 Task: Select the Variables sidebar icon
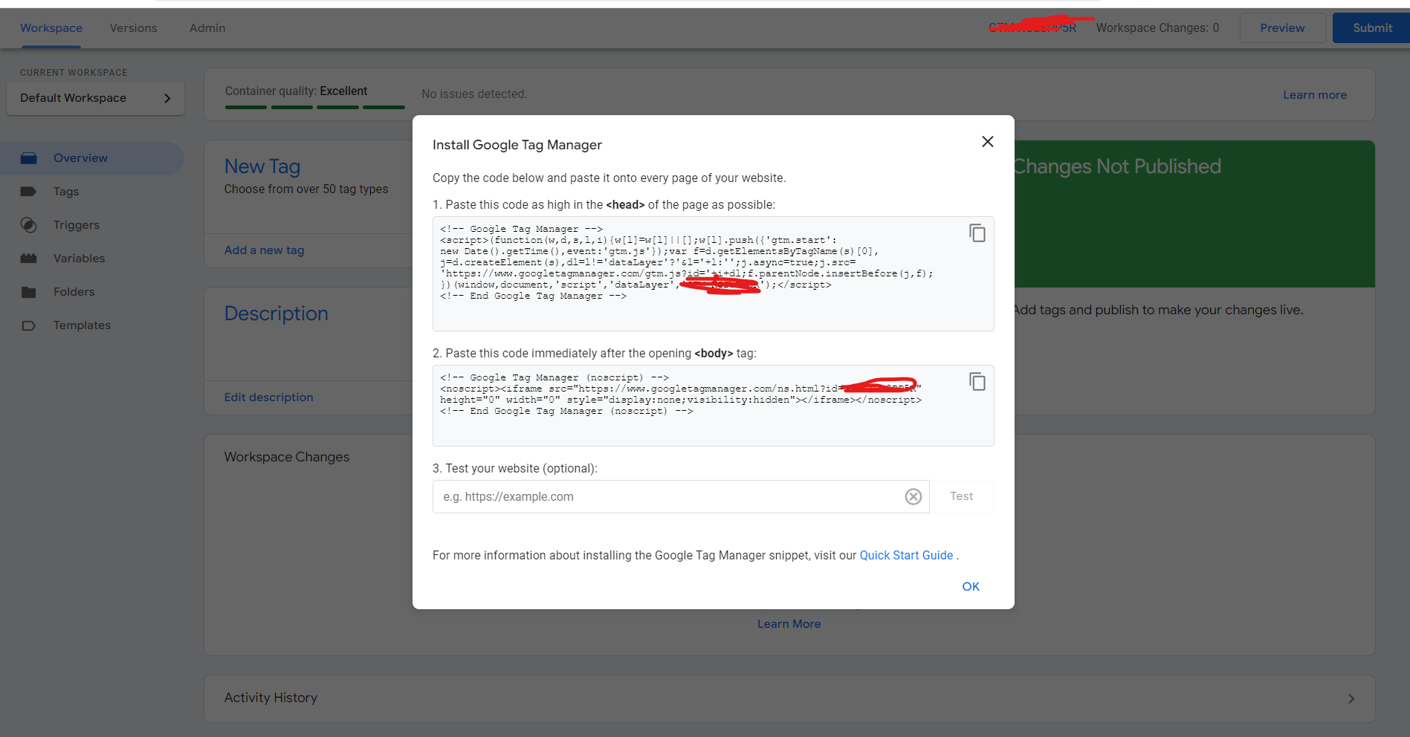(28, 258)
